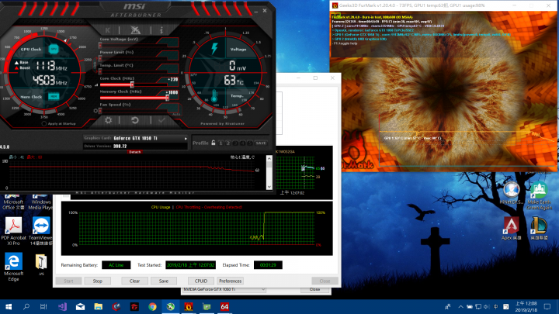Open Afterburner information (i) icon
559x314 pixels.
pyautogui.click(x=161, y=30)
